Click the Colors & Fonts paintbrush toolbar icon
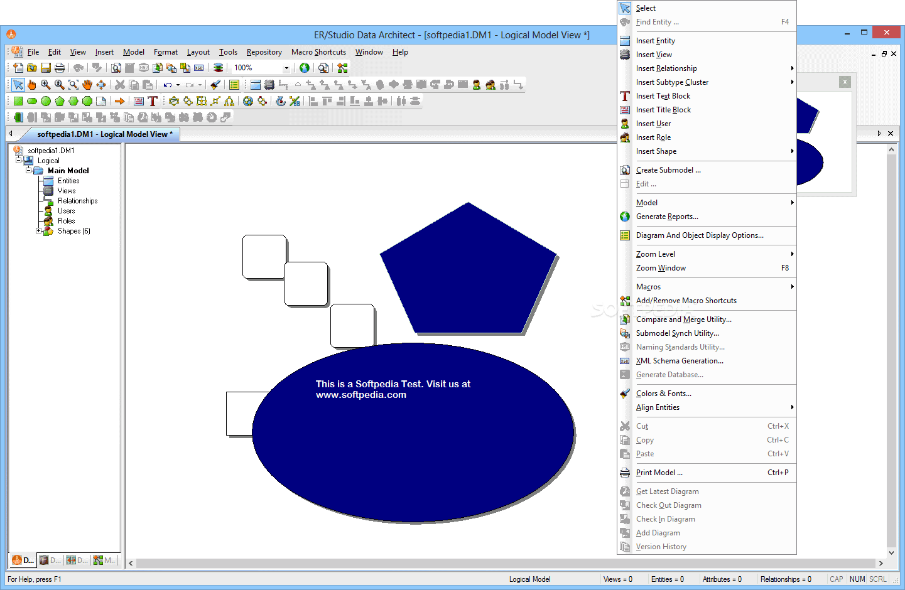Image resolution: width=905 pixels, height=590 pixels. pos(215,84)
